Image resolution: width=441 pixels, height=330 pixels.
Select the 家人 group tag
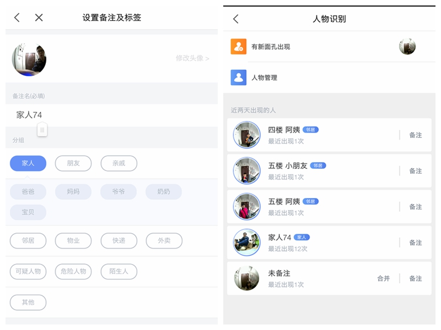tap(28, 163)
